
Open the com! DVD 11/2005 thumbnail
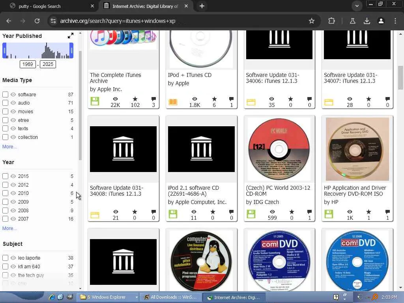point(279,261)
